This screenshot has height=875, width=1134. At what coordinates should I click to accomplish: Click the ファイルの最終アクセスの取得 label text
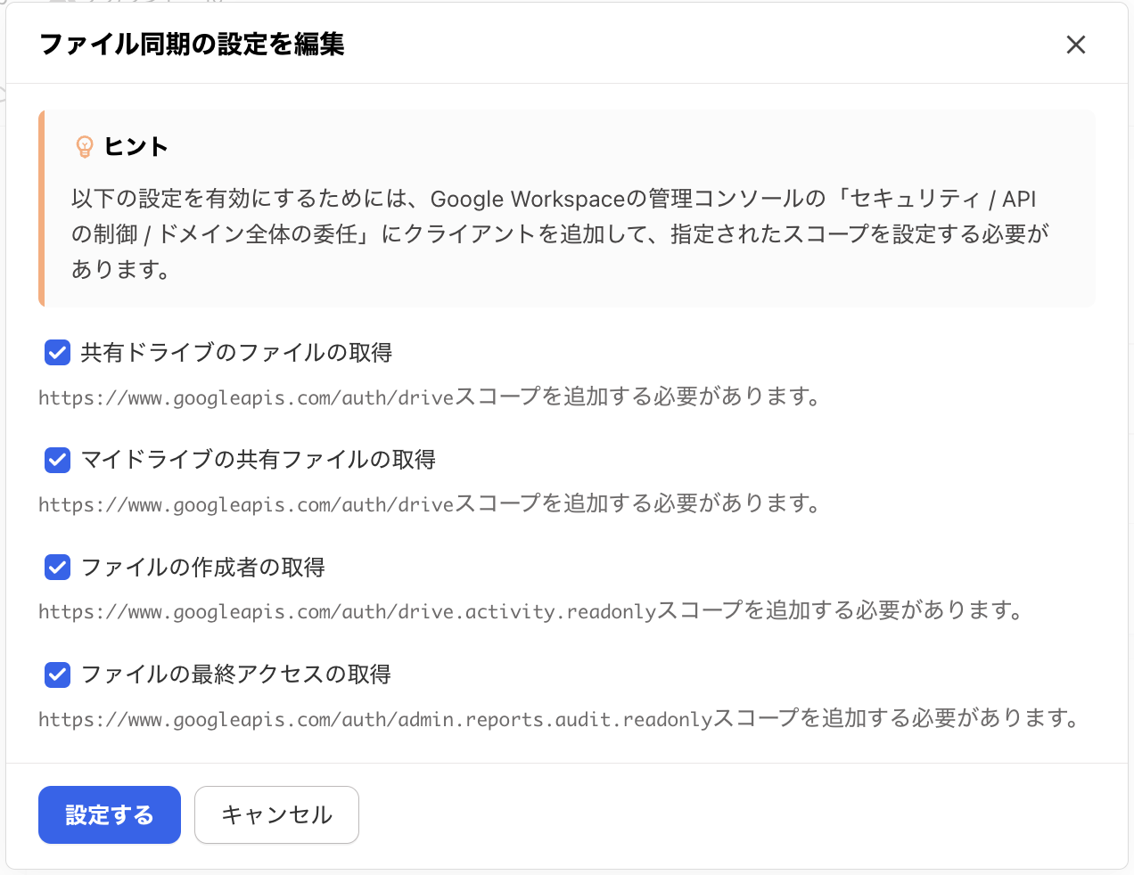click(235, 675)
